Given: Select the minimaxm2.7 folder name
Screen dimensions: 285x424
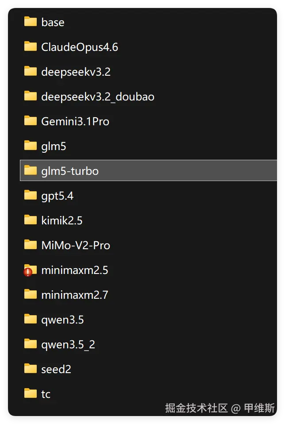Looking at the screenshot, I should point(75,295).
